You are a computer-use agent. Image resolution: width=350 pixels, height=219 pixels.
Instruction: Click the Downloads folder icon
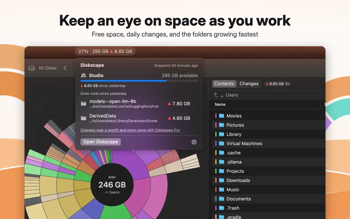coord(222,180)
